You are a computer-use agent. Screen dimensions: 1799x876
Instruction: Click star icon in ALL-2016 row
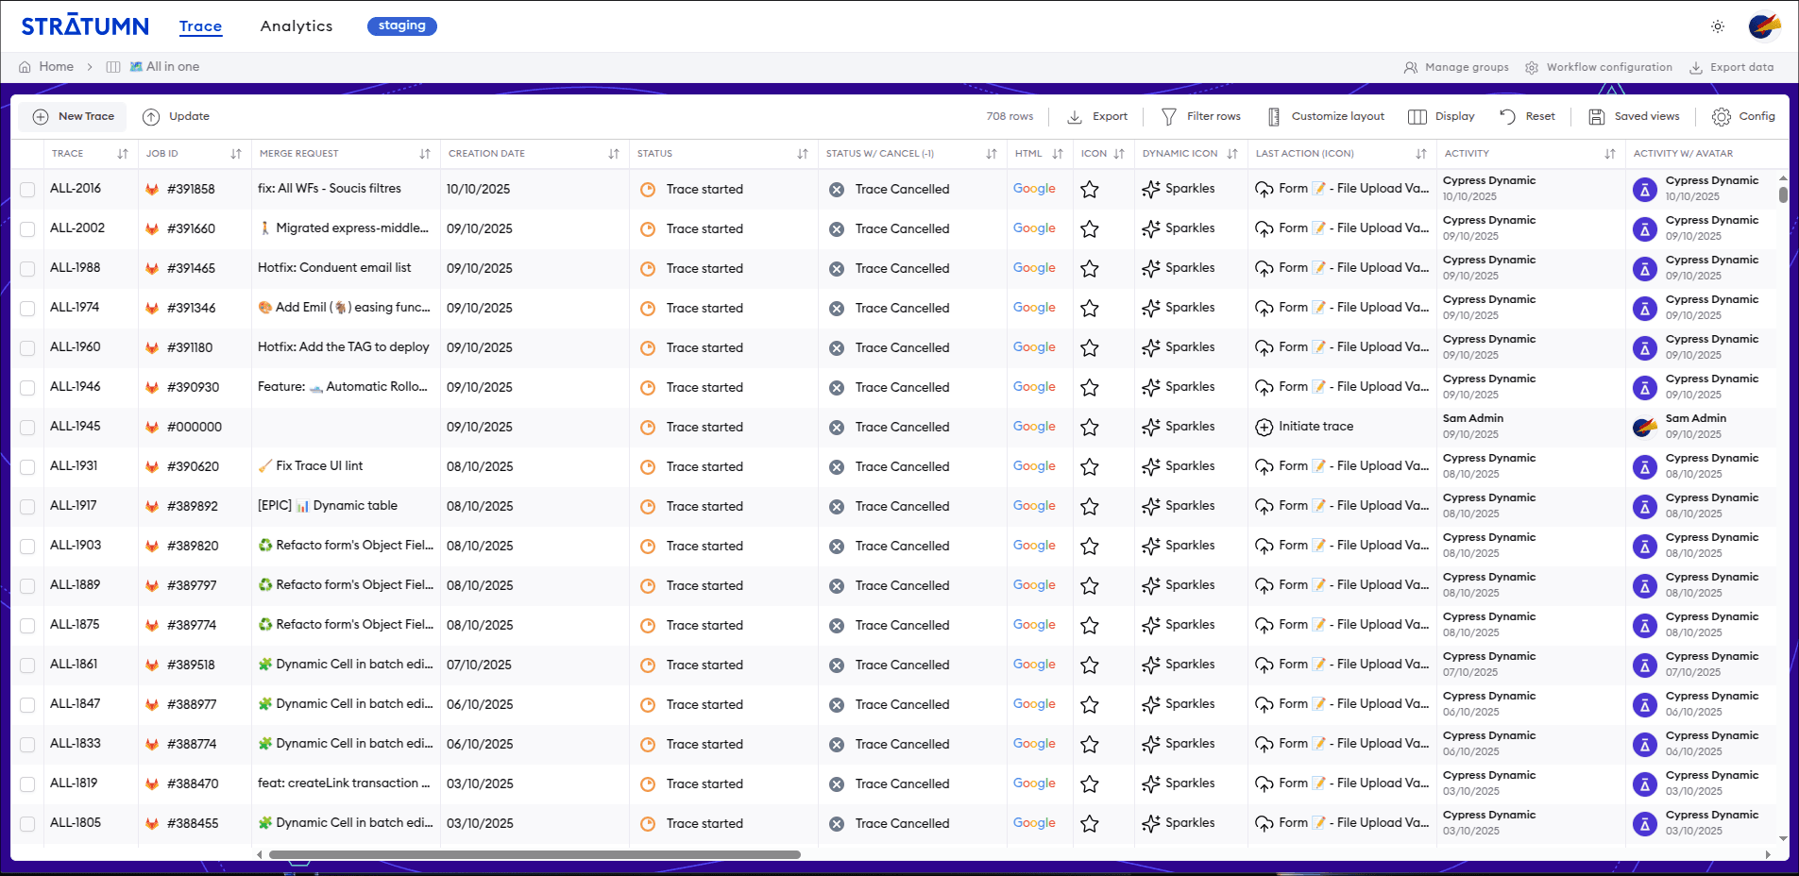pos(1090,190)
